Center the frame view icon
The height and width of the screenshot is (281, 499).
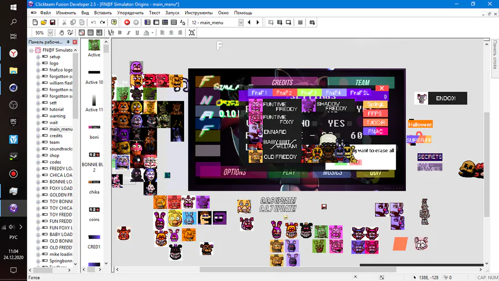click(192, 33)
